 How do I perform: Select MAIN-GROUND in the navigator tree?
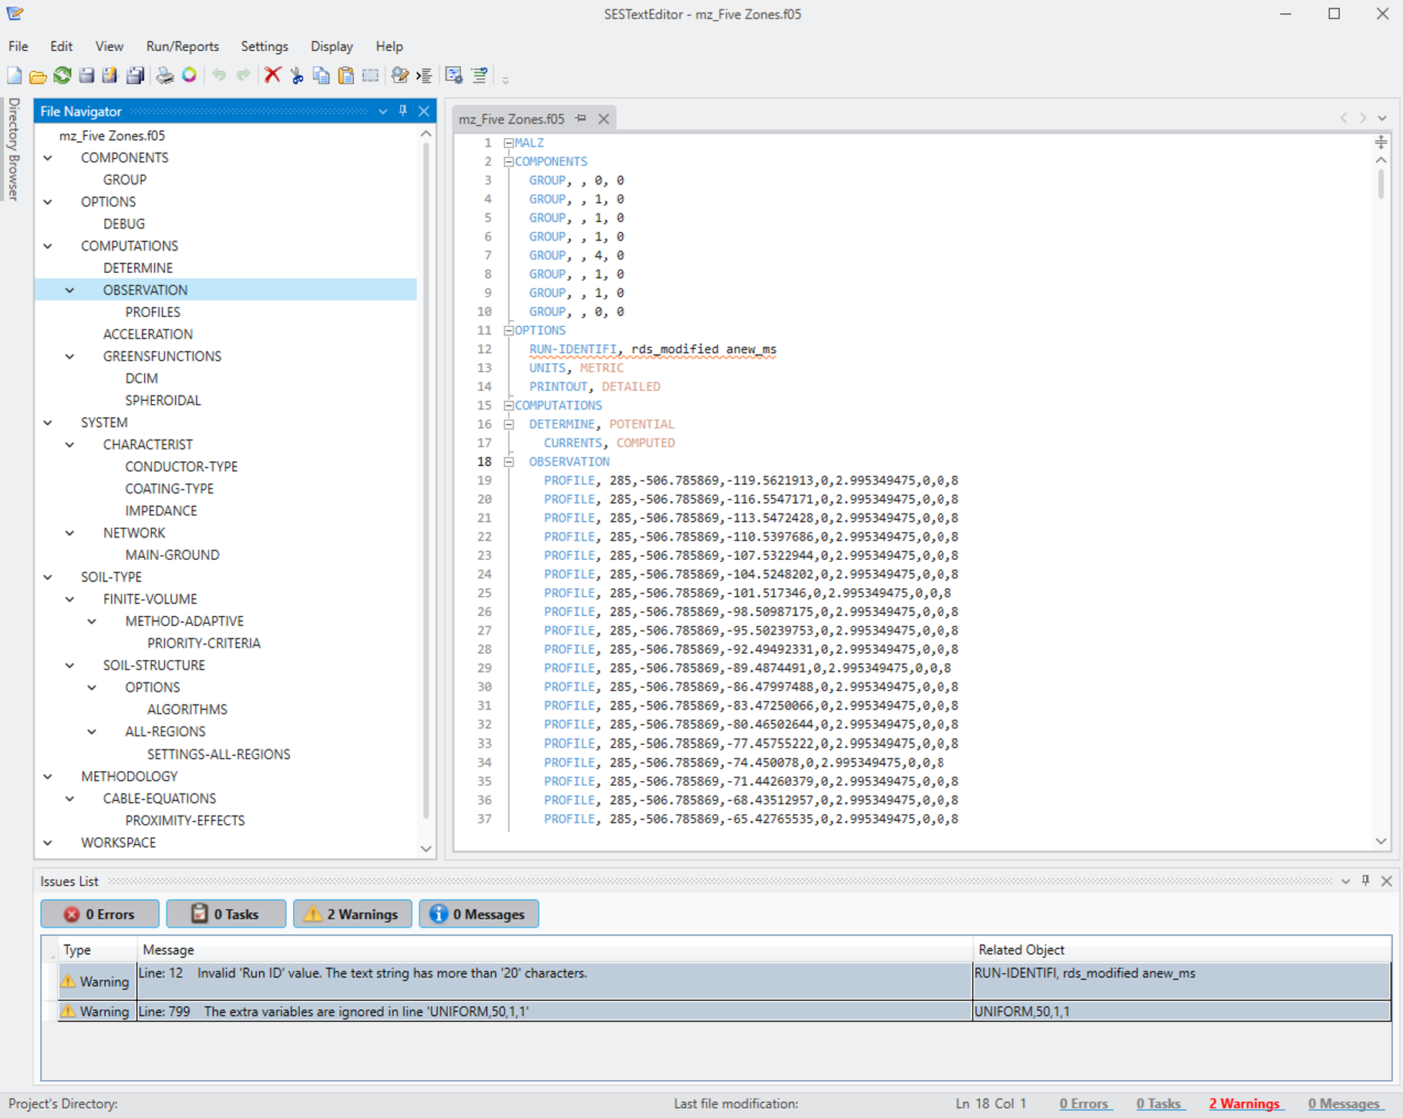click(x=172, y=555)
